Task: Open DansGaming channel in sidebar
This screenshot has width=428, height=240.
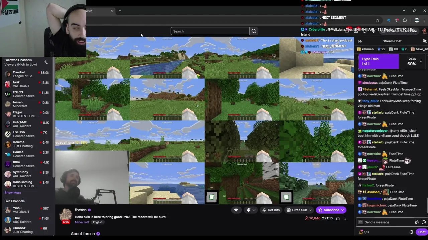Action: [x=27, y=184]
